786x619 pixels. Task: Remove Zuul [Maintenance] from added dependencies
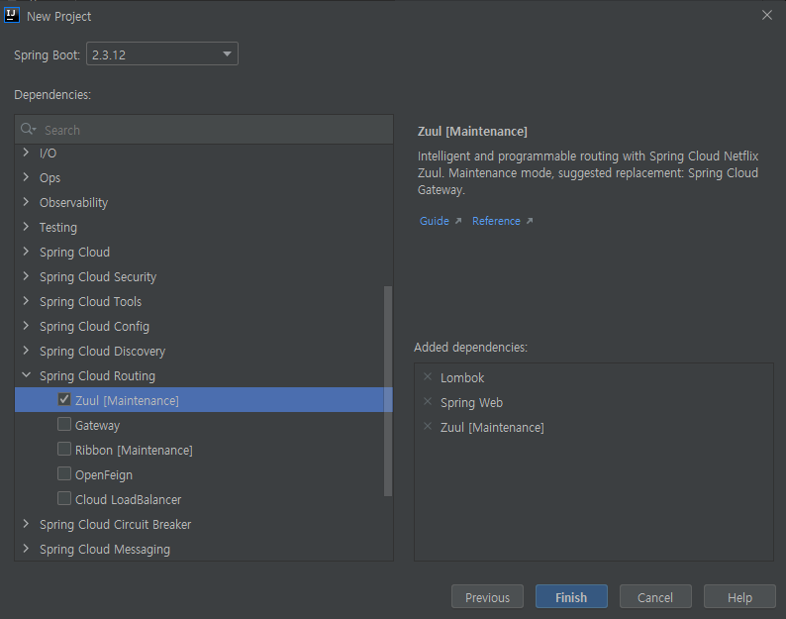pyautogui.click(x=428, y=427)
